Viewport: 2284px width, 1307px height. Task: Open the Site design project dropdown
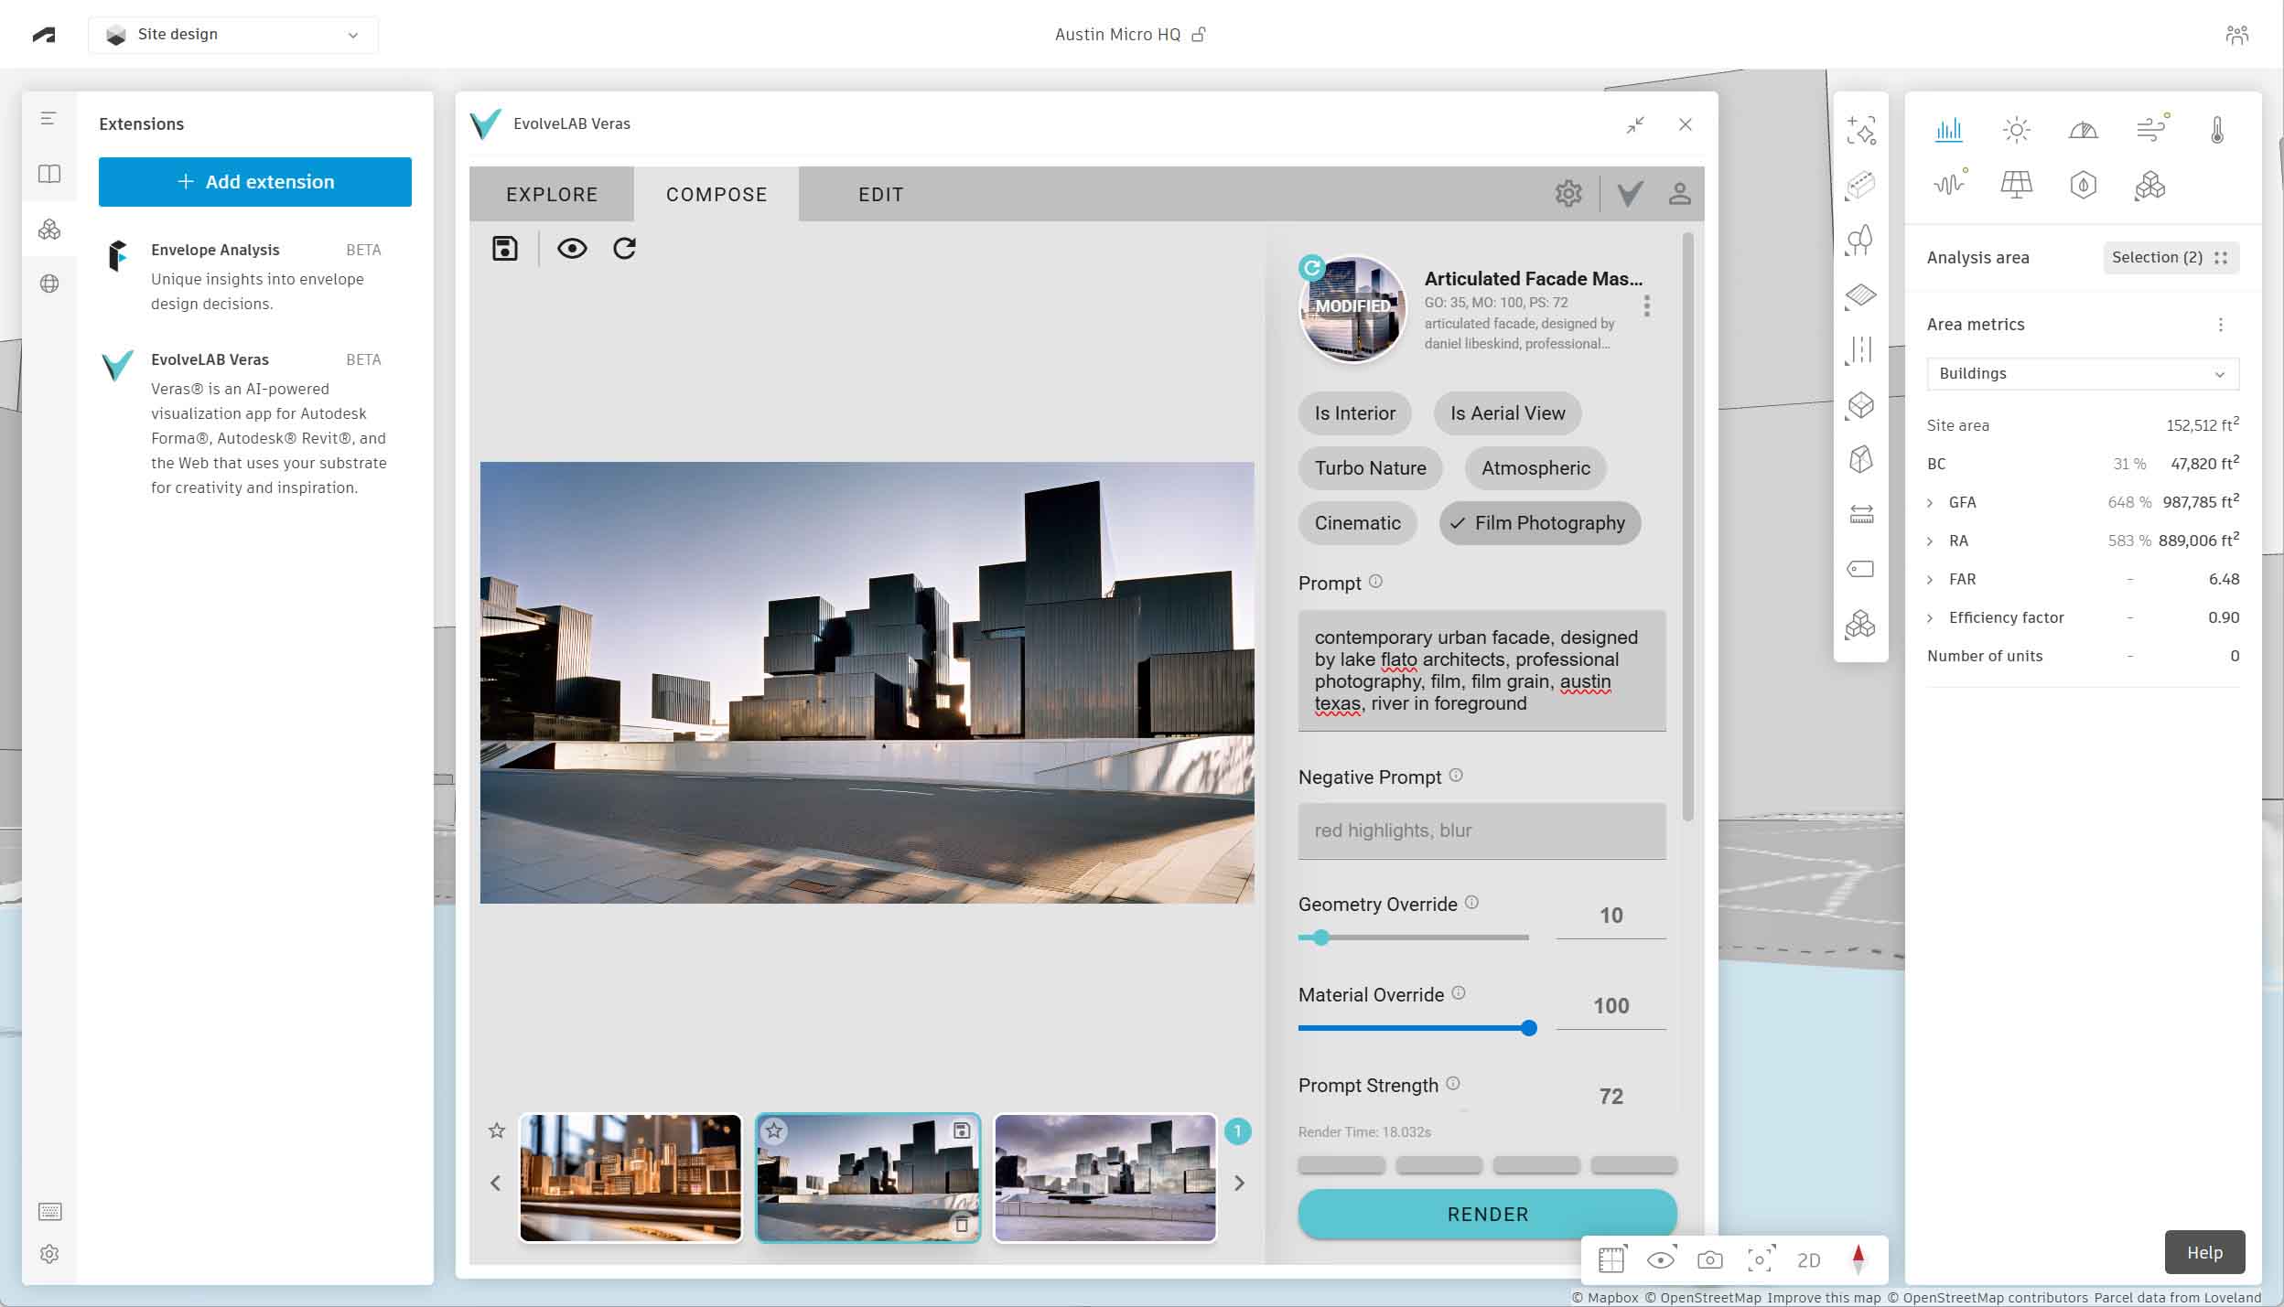[232, 34]
